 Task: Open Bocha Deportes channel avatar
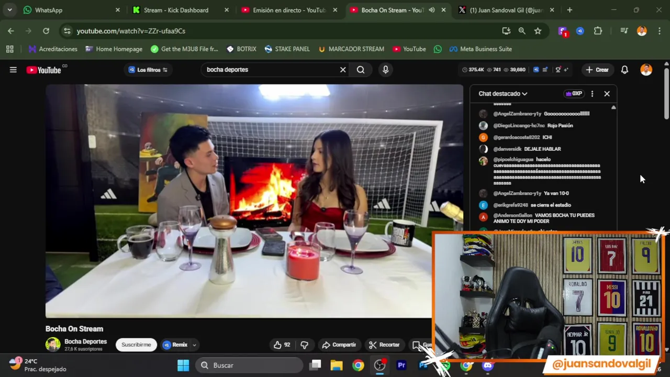(53, 345)
